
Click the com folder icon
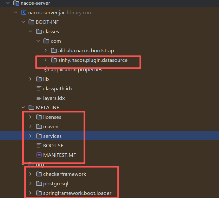[46, 41]
